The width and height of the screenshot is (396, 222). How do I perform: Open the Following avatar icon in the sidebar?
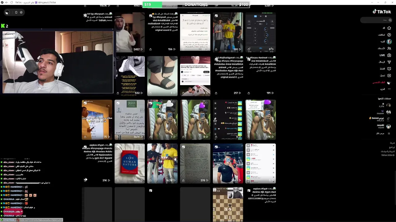coord(389,42)
